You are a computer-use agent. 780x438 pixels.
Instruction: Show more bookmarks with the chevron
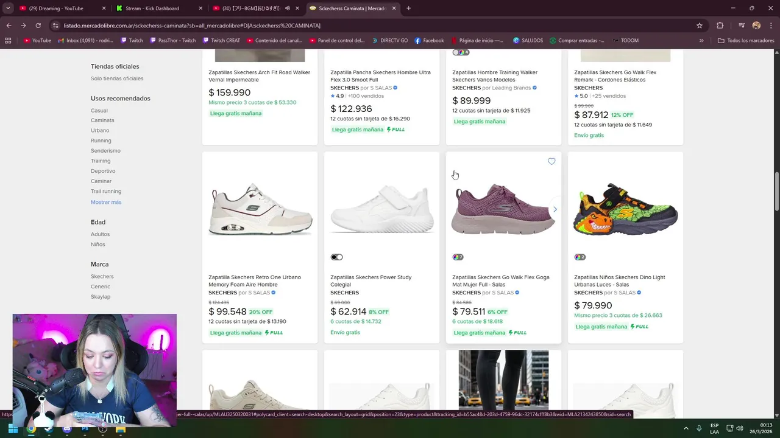[x=701, y=41]
